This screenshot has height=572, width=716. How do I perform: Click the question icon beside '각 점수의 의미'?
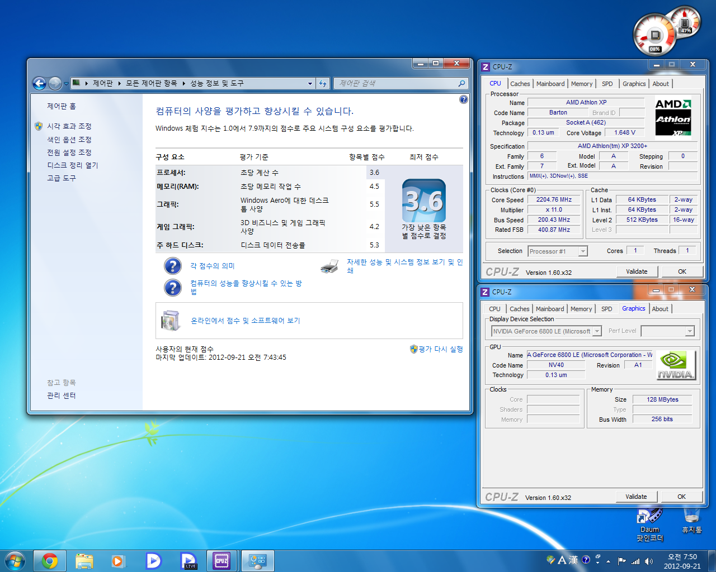173,266
